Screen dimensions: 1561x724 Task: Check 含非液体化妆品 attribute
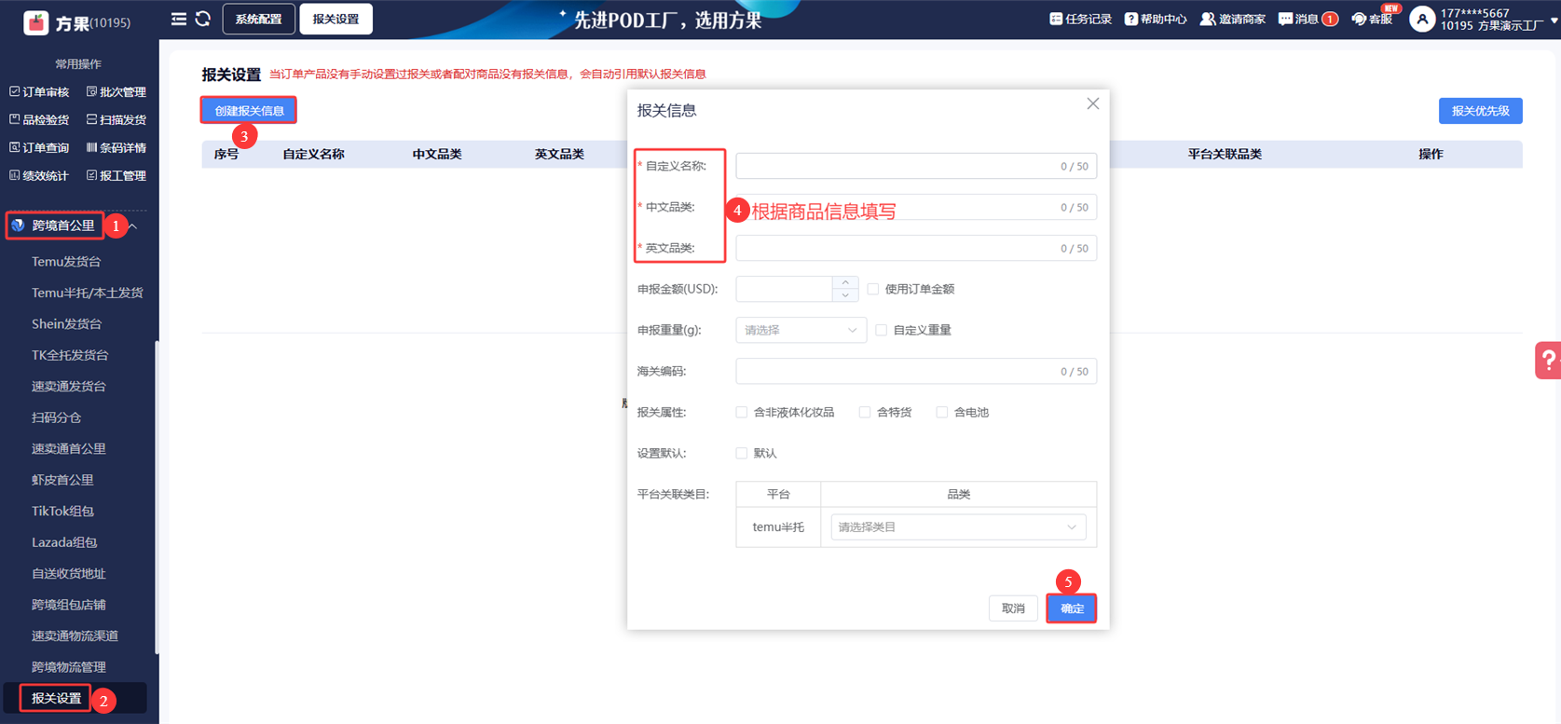click(742, 412)
